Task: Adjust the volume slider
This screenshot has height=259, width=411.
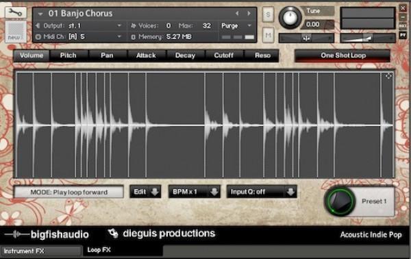Action: [368, 38]
